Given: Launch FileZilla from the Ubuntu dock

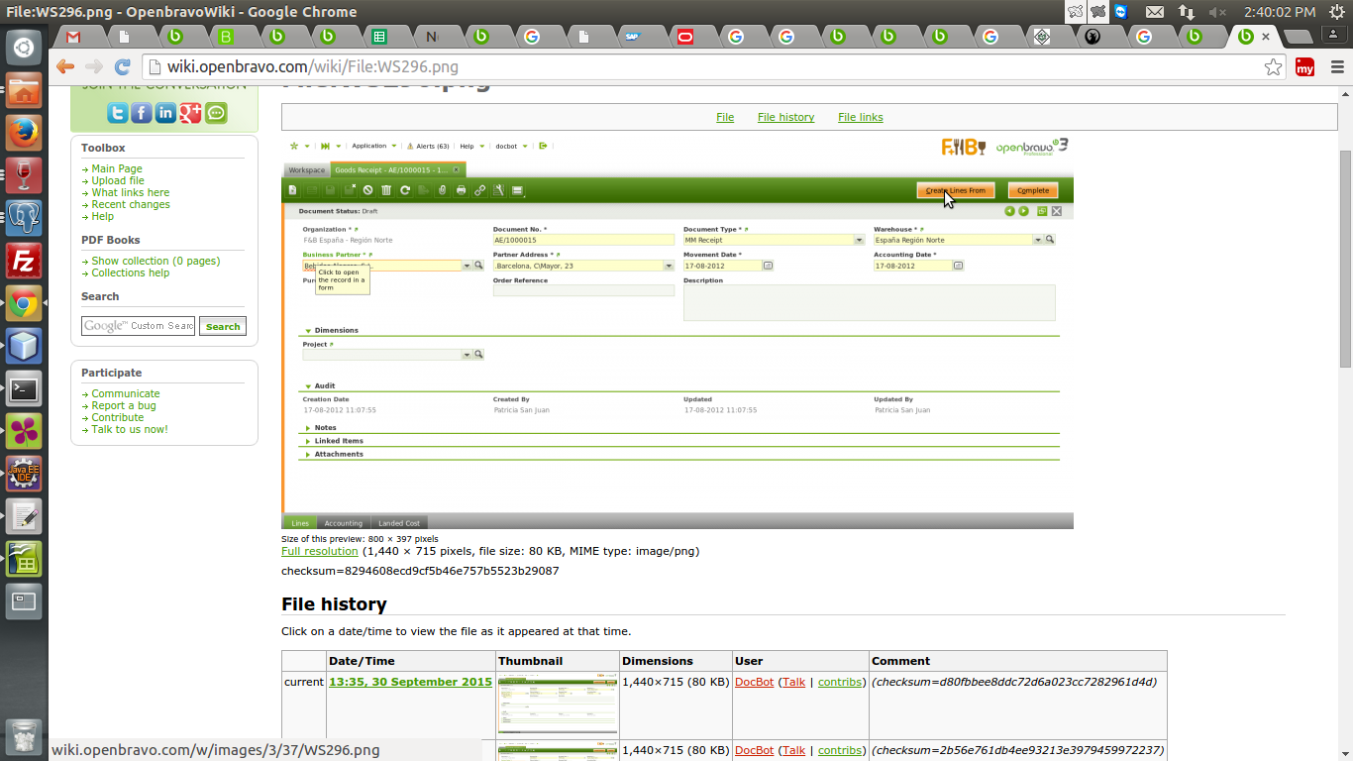Looking at the screenshot, I should tap(24, 262).
